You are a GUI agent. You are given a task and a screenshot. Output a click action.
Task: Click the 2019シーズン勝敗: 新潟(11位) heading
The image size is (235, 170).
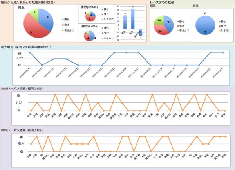pos(22,130)
